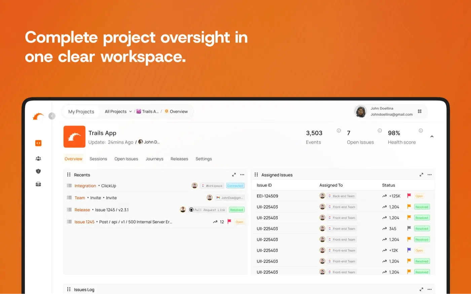Open the apps grid icon beside user email
The width and height of the screenshot is (471, 294).
tap(420, 111)
